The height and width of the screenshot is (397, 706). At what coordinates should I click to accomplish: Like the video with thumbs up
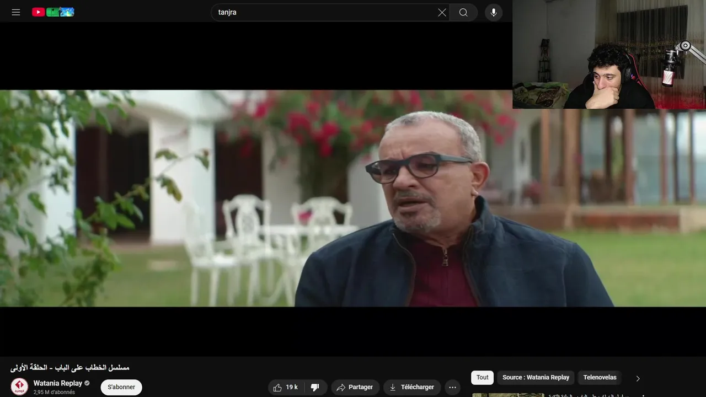(286, 387)
